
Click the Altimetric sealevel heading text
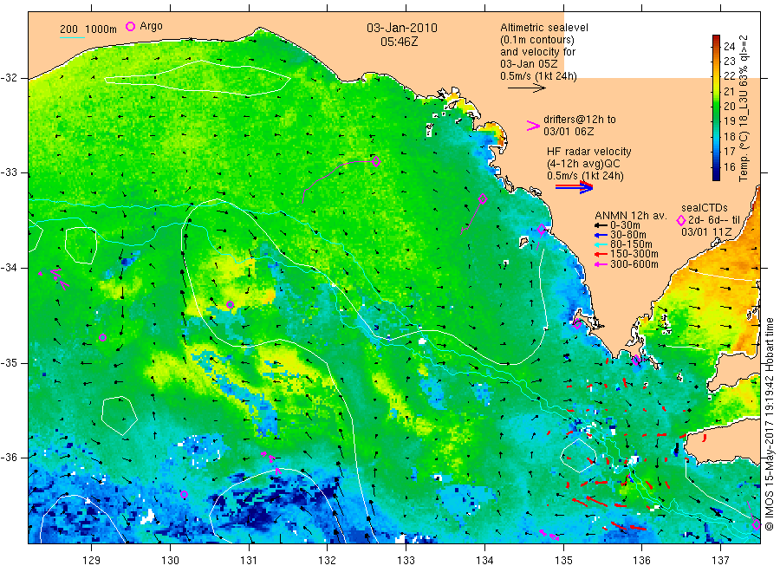544,28
